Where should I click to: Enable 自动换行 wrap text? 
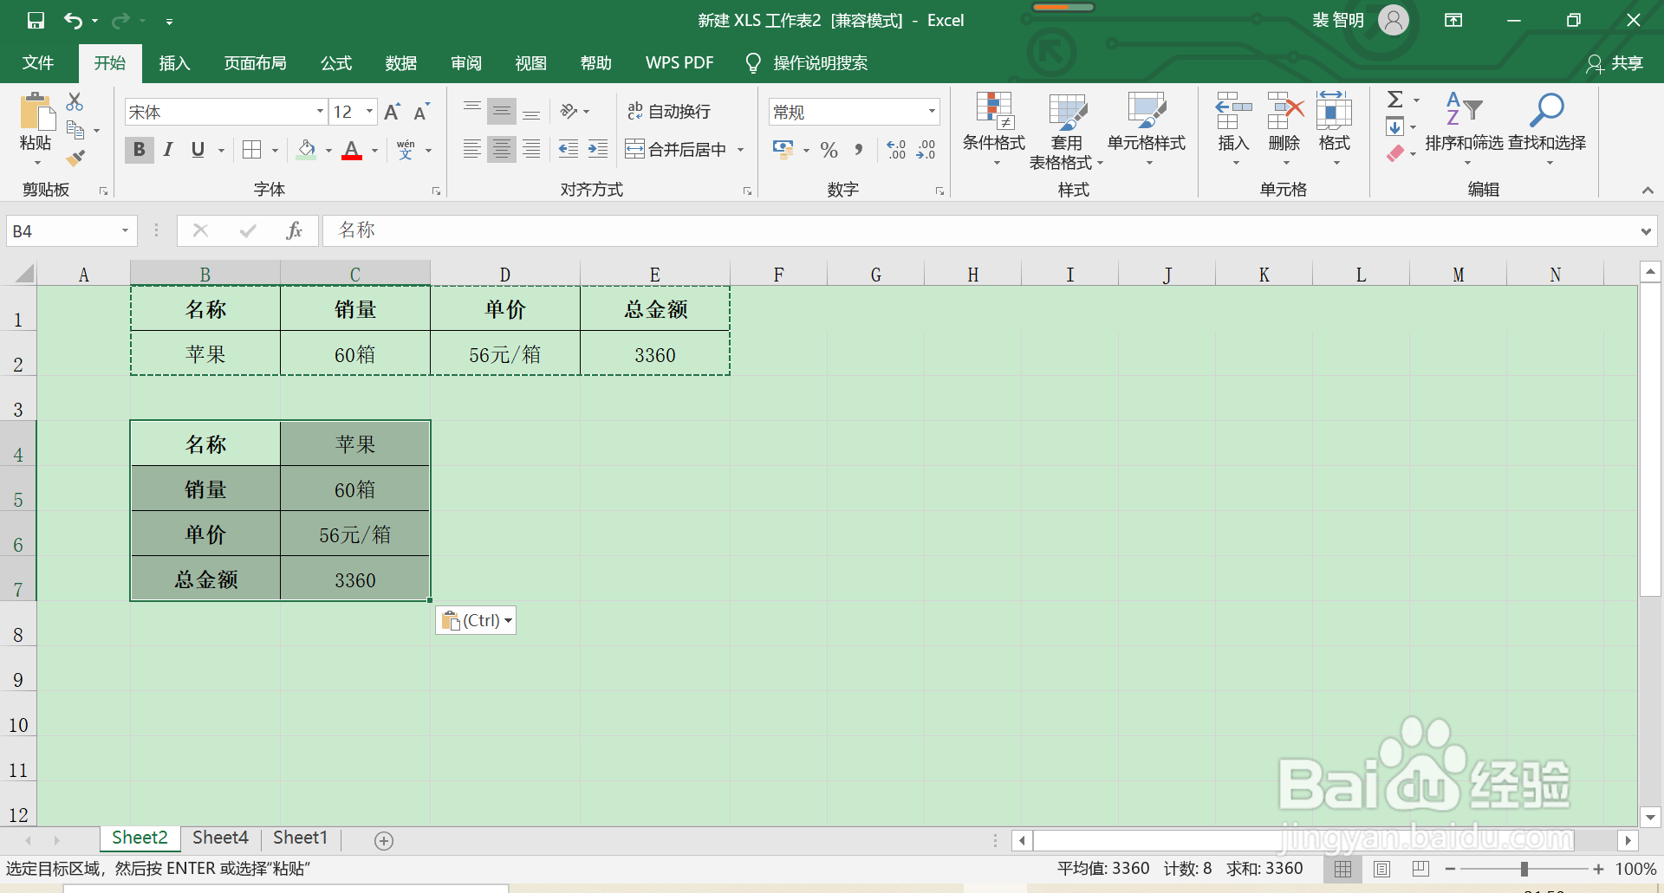[x=669, y=112]
